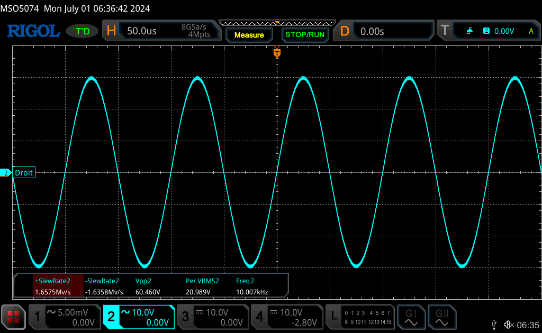Click the rising edge trigger slope icon
Screen dimensions: 542x333
[469, 31]
